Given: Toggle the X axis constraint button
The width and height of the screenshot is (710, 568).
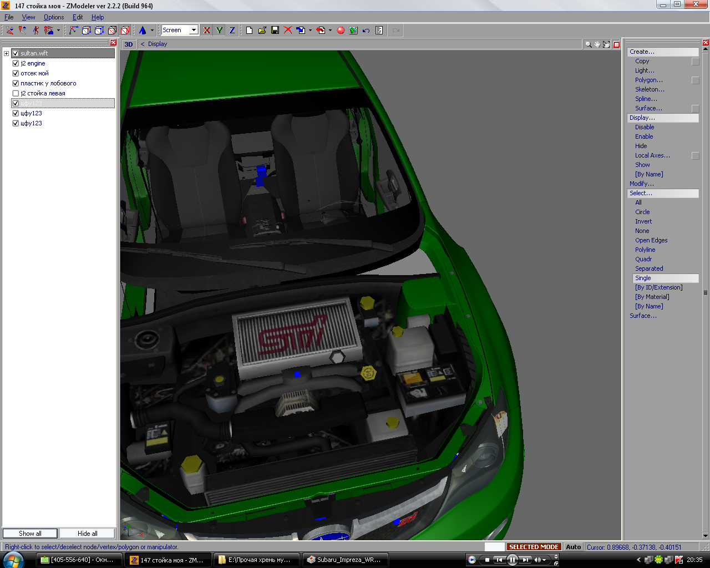Looking at the screenshot, I should click(x=207, y=30).
